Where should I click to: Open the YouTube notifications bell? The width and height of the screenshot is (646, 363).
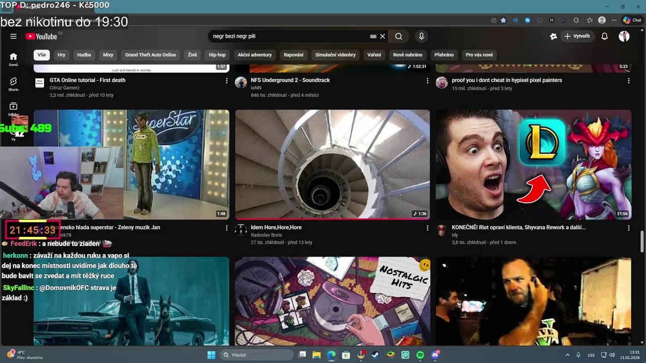point(605,36)
